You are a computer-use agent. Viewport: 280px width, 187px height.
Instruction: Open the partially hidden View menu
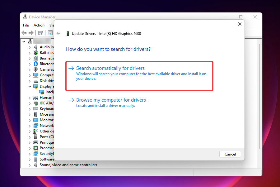point(51,25)
